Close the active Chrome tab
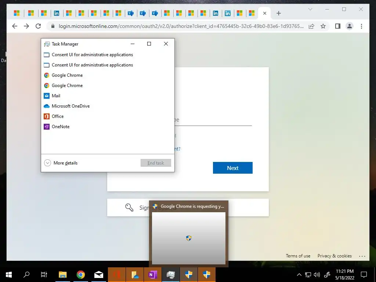The image size is (376, 282). (265, 14)
